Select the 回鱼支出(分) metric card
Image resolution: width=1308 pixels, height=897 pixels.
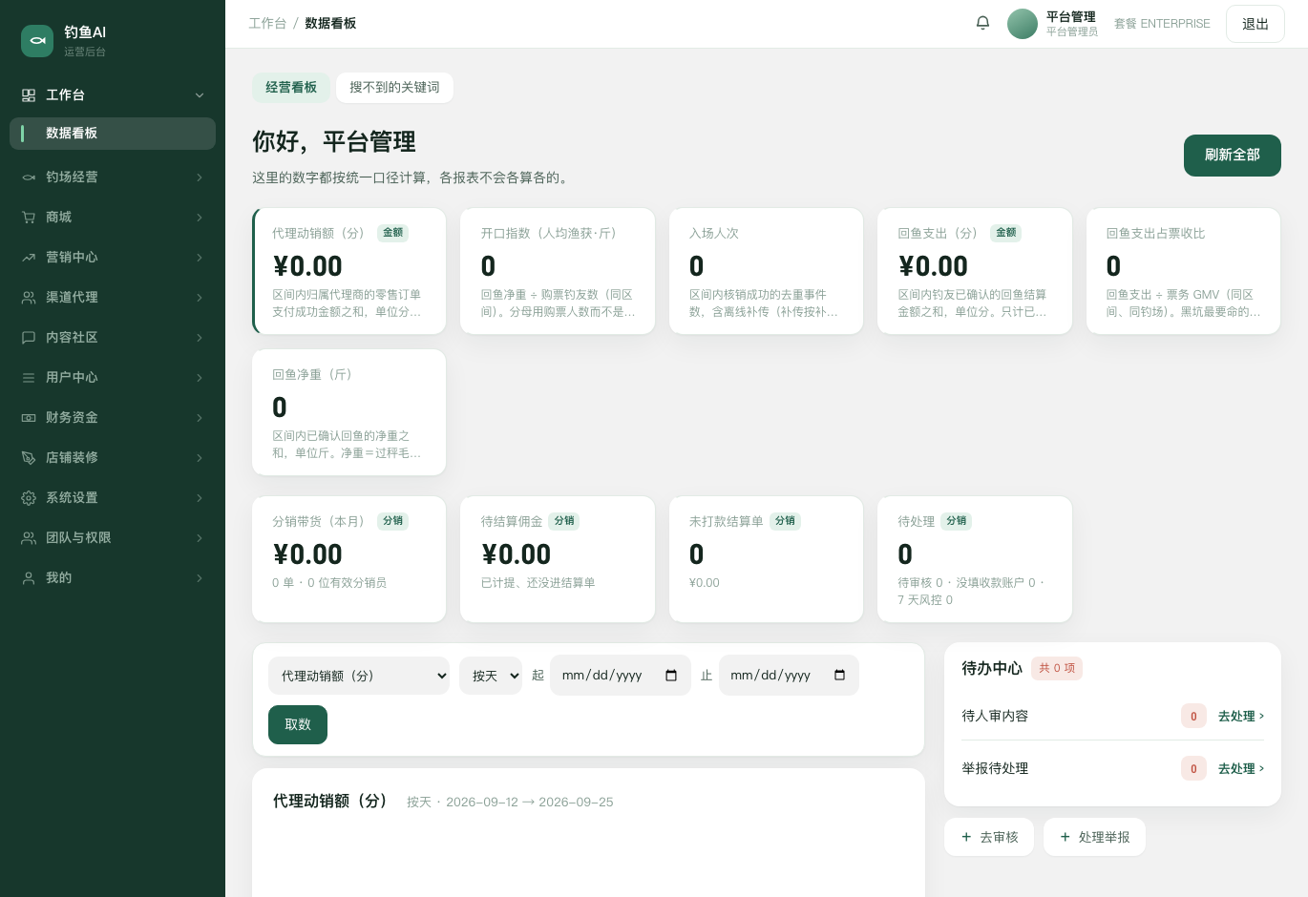pyautogui.click(x=975, y=271)
